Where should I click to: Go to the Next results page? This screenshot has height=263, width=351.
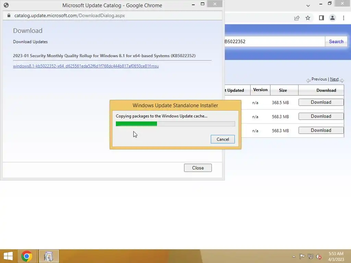(x=334, y=79)
